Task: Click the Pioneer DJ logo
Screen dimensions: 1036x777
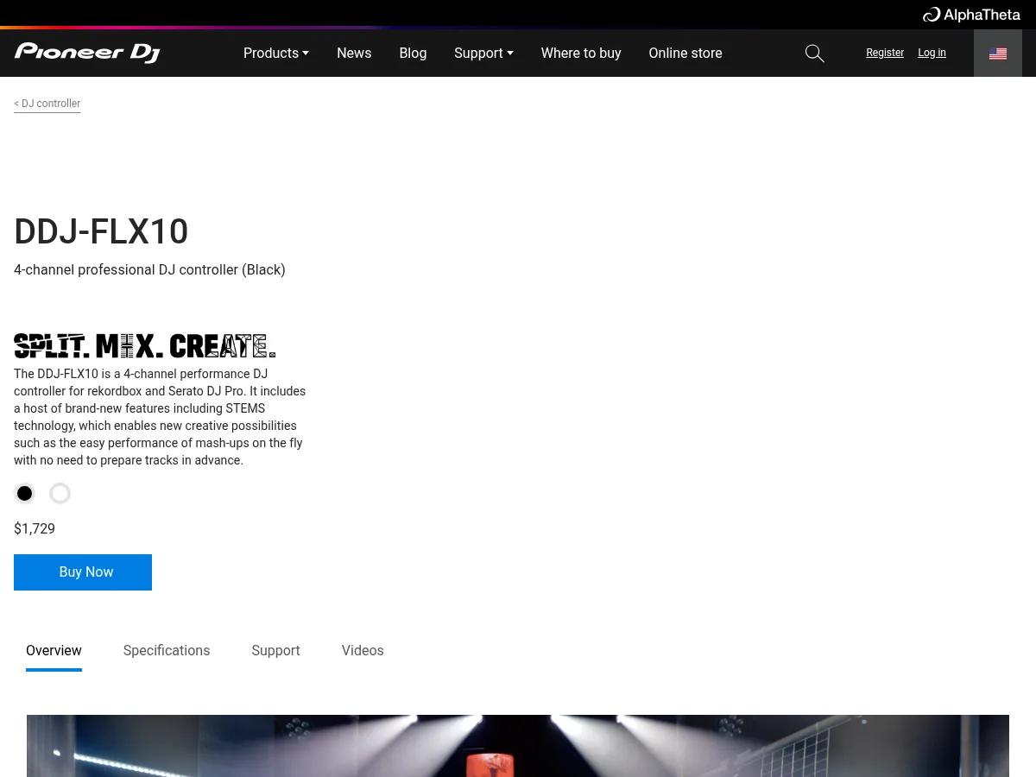Action: (86, 53)
